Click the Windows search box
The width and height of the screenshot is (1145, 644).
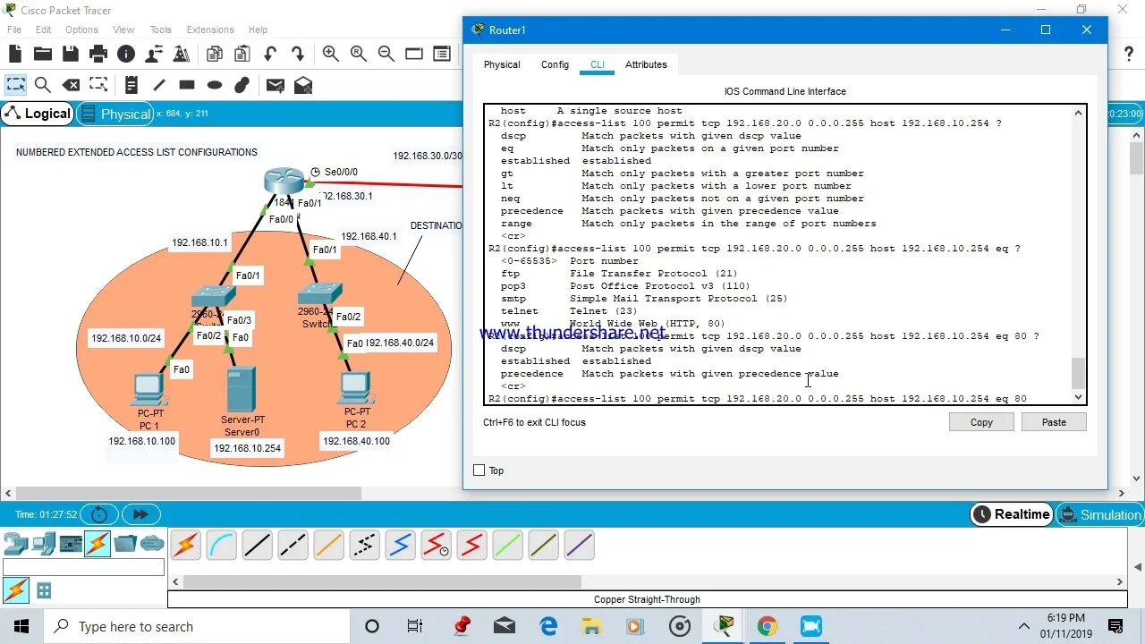tap(197, 626)
